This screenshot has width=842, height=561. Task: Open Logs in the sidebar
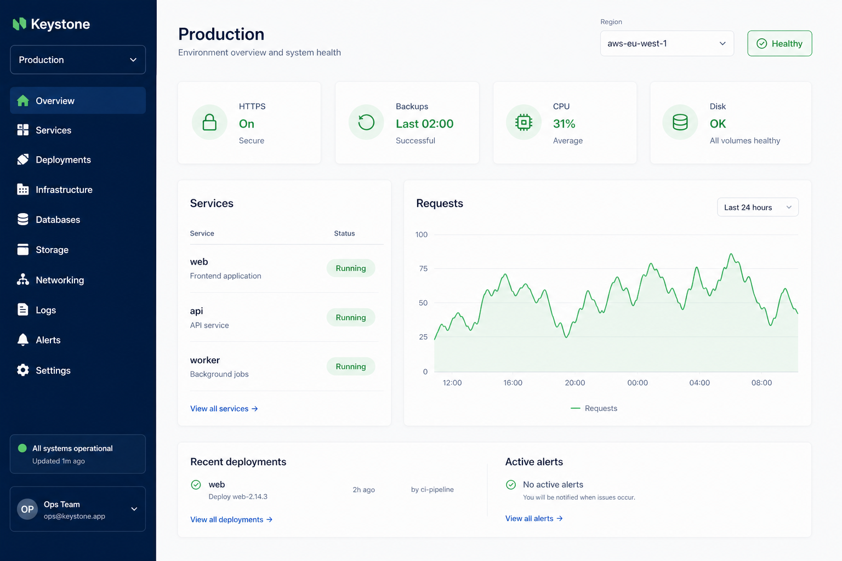(x=78, y=310)
